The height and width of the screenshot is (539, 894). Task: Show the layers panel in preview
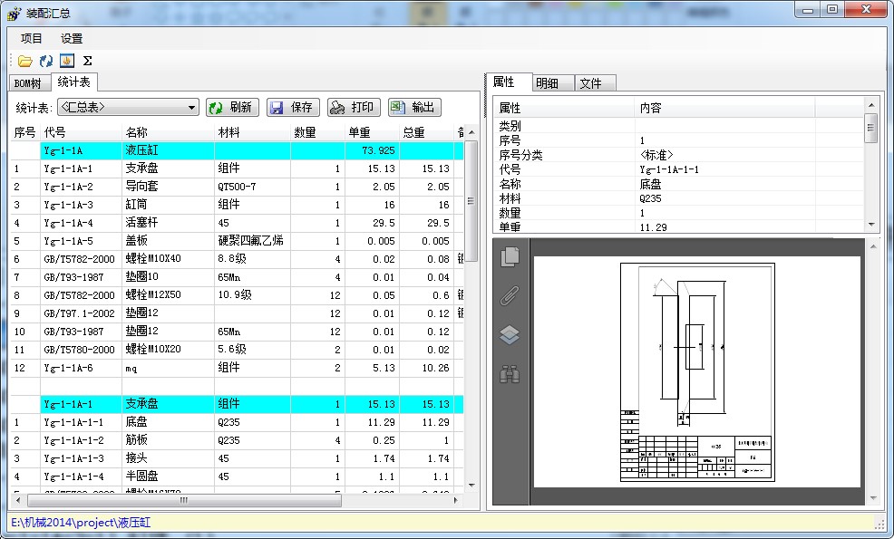pos(510,335)
